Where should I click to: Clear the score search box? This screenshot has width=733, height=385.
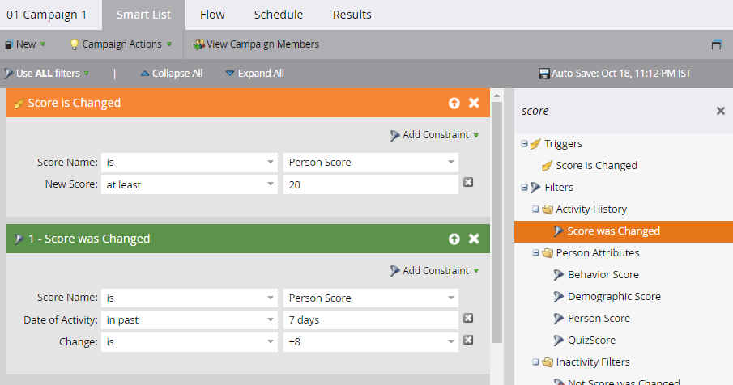[720, 111]
